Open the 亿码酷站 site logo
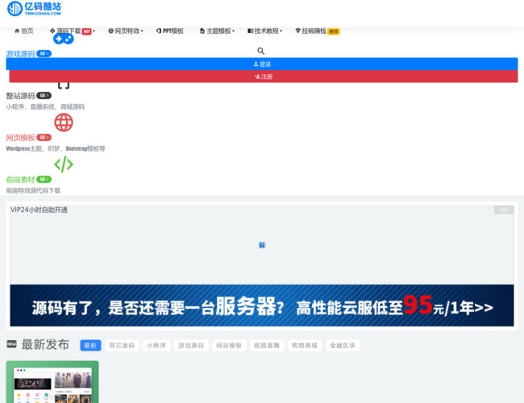The image size is (524, 403). (34, 9)
